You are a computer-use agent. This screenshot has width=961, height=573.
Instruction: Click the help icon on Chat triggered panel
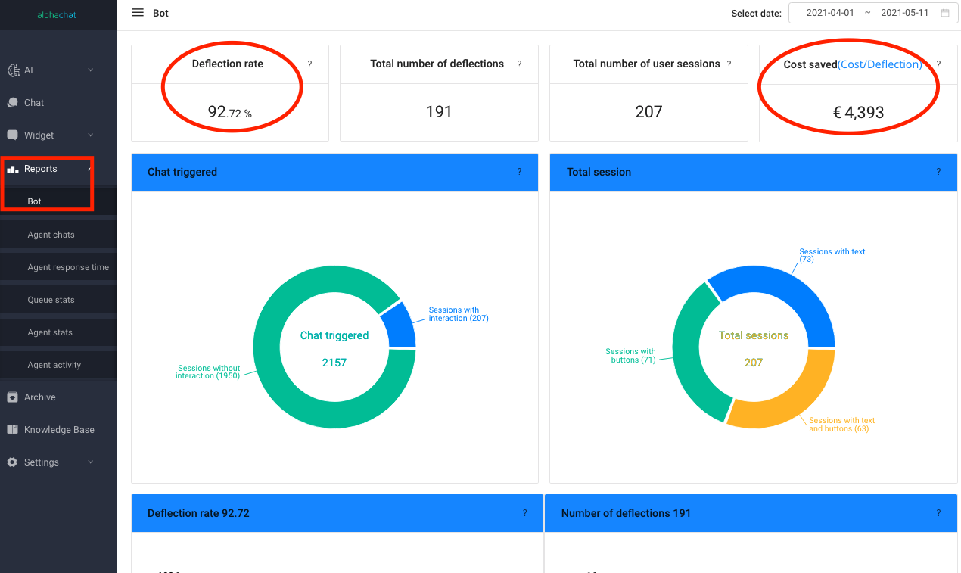(x=519, y=172)
